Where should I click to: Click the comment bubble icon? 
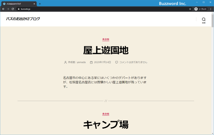click(116, 63)
